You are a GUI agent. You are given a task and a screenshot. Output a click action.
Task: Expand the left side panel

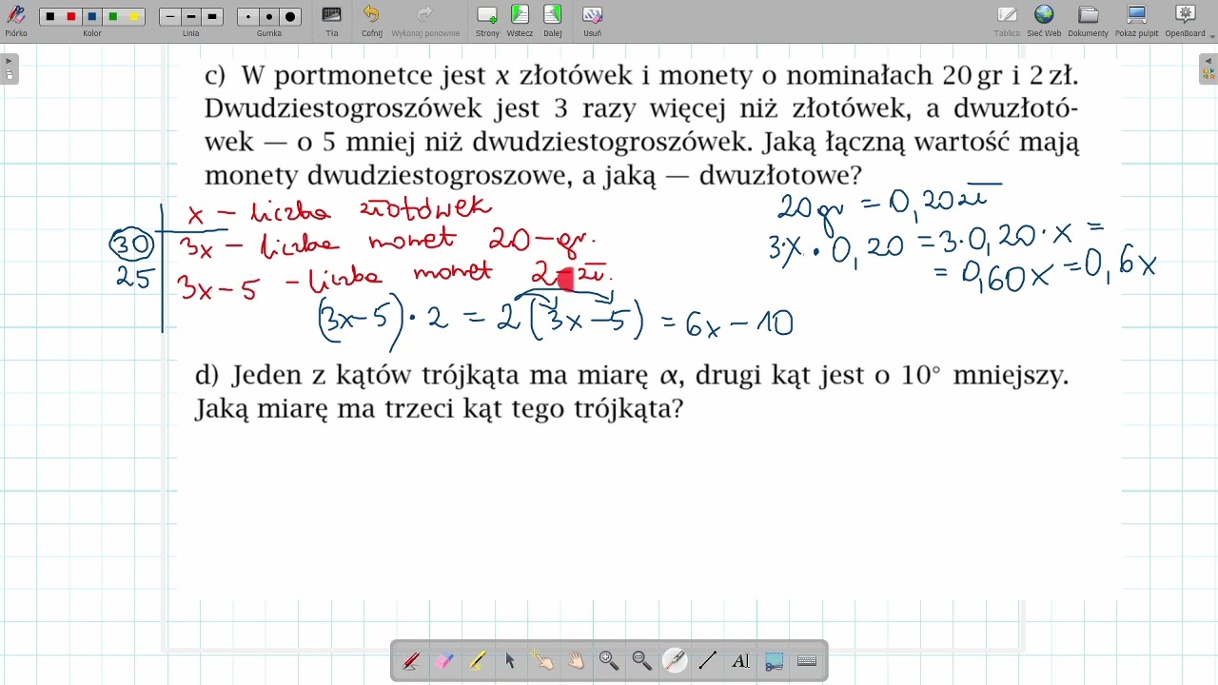[x=10, y=68]
